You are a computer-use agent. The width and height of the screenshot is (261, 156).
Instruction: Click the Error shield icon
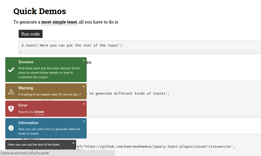(x=11, y=109)
